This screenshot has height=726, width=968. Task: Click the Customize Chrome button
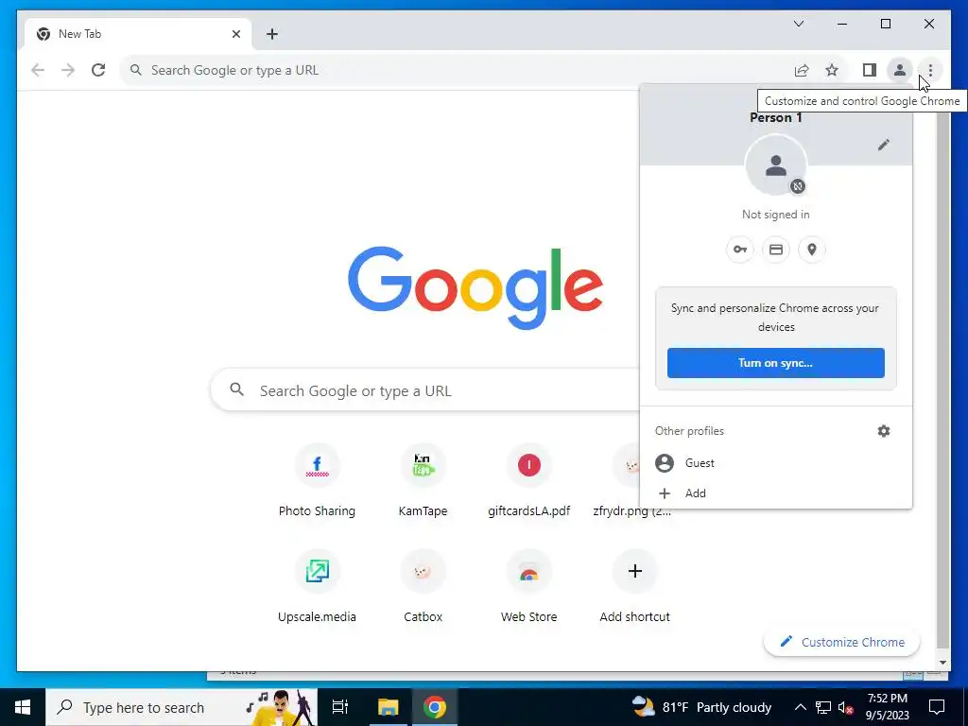[841, 642]
